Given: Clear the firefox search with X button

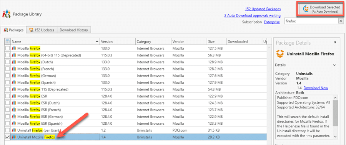Looking at the screenshot, I should click(341, 21).
